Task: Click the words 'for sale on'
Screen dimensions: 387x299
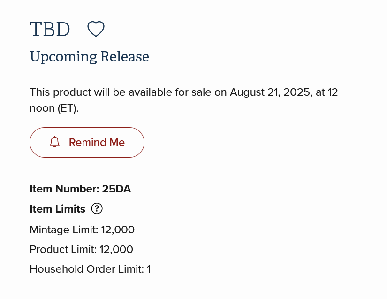Action: click(201, 92)
